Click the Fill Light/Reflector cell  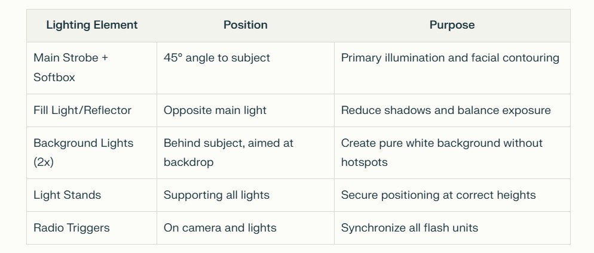coord(91,110)
